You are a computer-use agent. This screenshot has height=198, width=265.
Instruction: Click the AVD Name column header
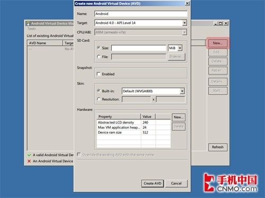click(45, 43)
